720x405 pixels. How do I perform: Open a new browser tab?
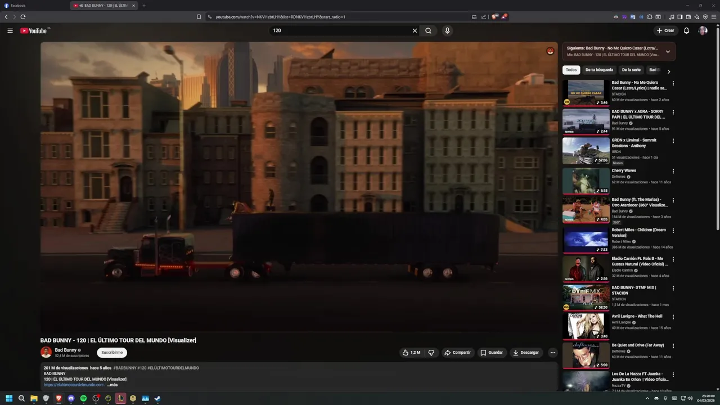143,6
